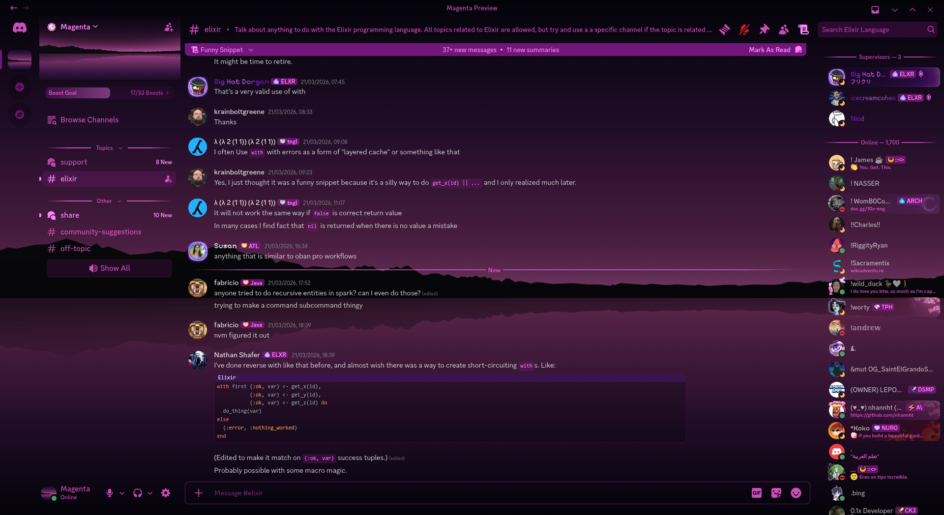Go back with the back arrow

pyautogui.click(x=13, y=8)
